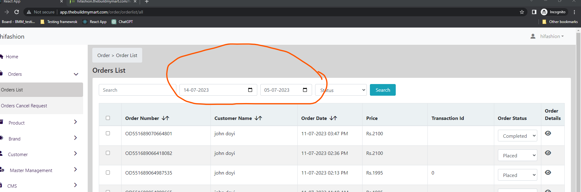Tick checkbox for order OD551689066418082

coord(108,153)
